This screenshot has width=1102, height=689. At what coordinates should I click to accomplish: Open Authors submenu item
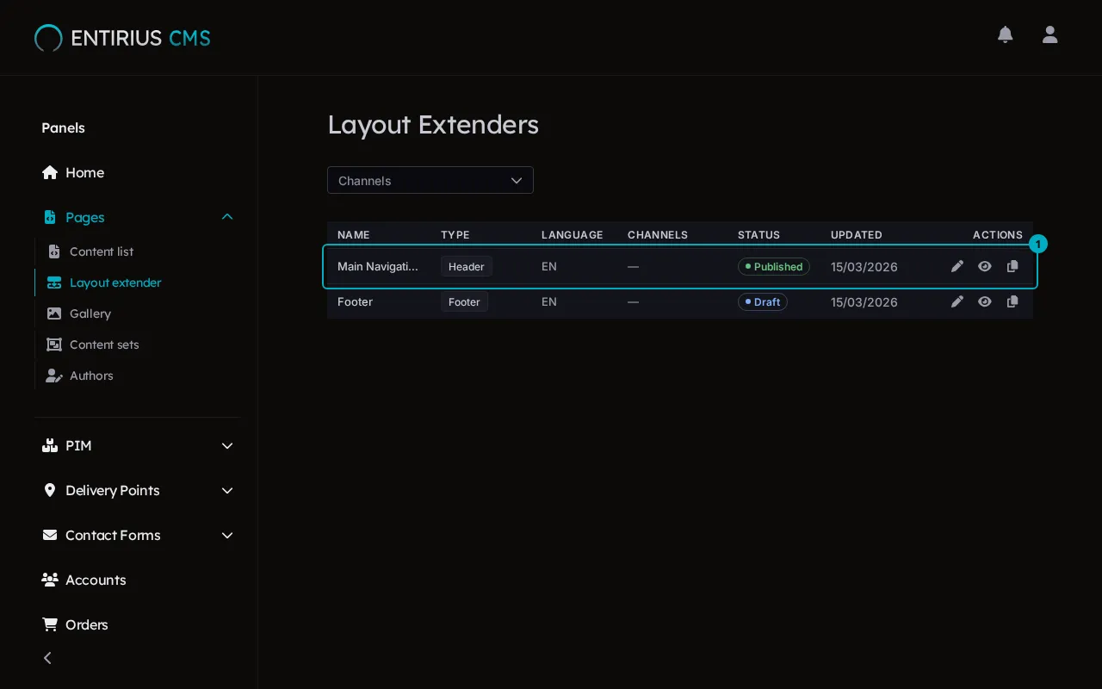91,376
